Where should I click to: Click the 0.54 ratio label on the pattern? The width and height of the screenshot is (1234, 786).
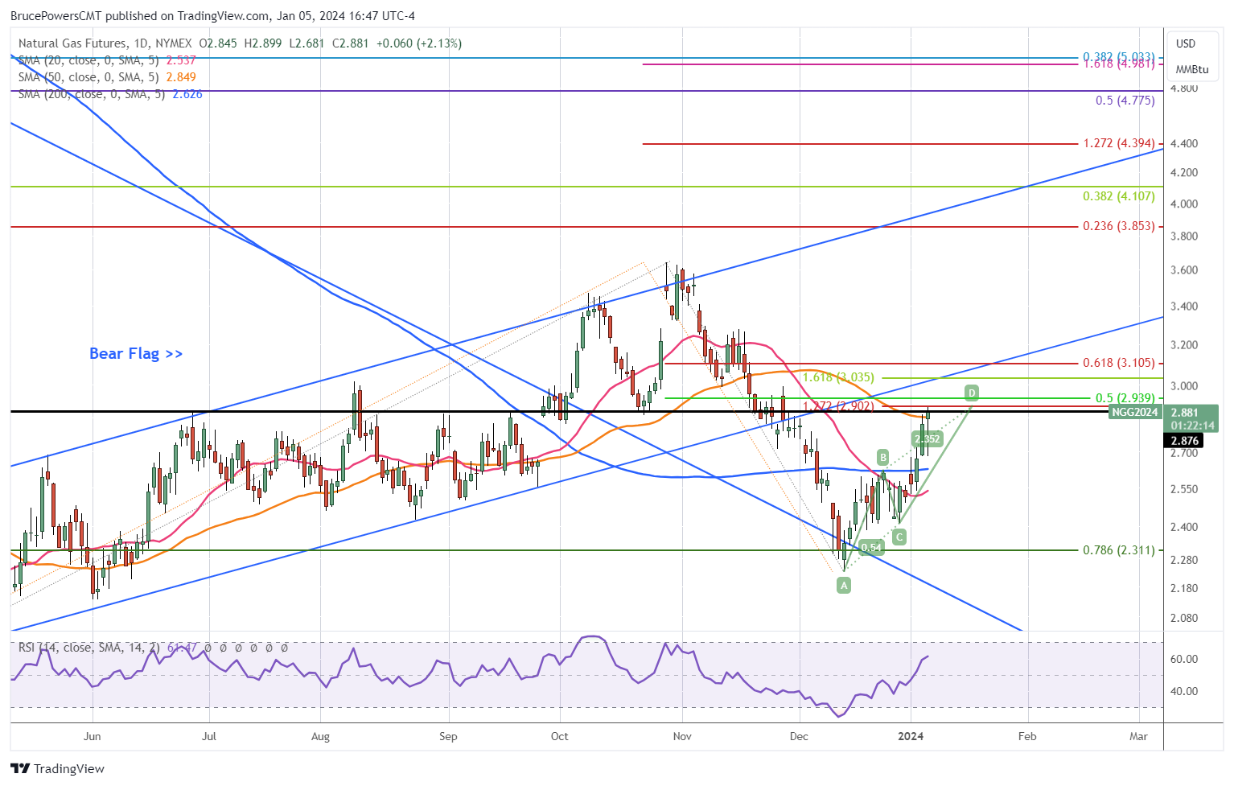871,548
